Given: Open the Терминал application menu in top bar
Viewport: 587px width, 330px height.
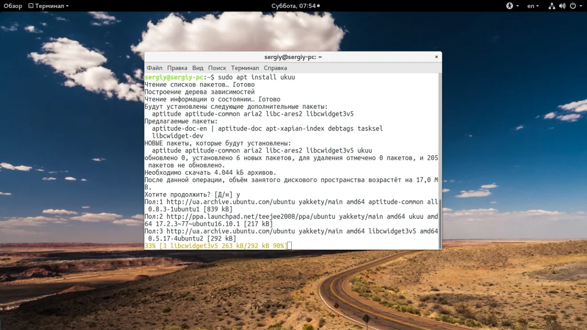Looking at the screenshot, I should [49, 6].
